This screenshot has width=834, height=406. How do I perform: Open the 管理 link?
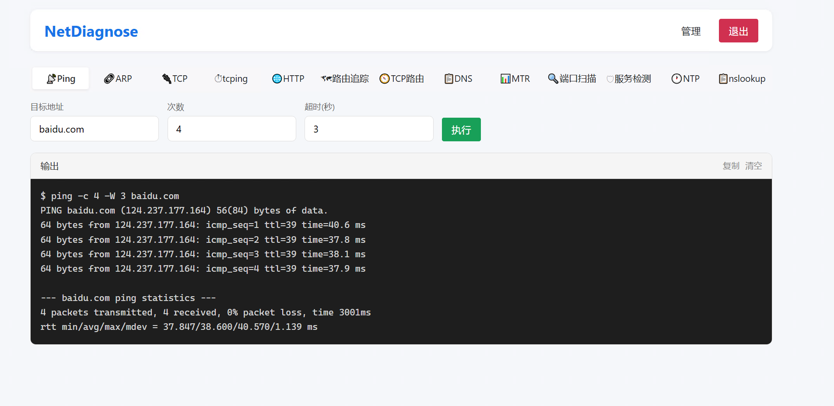[691, 31]
